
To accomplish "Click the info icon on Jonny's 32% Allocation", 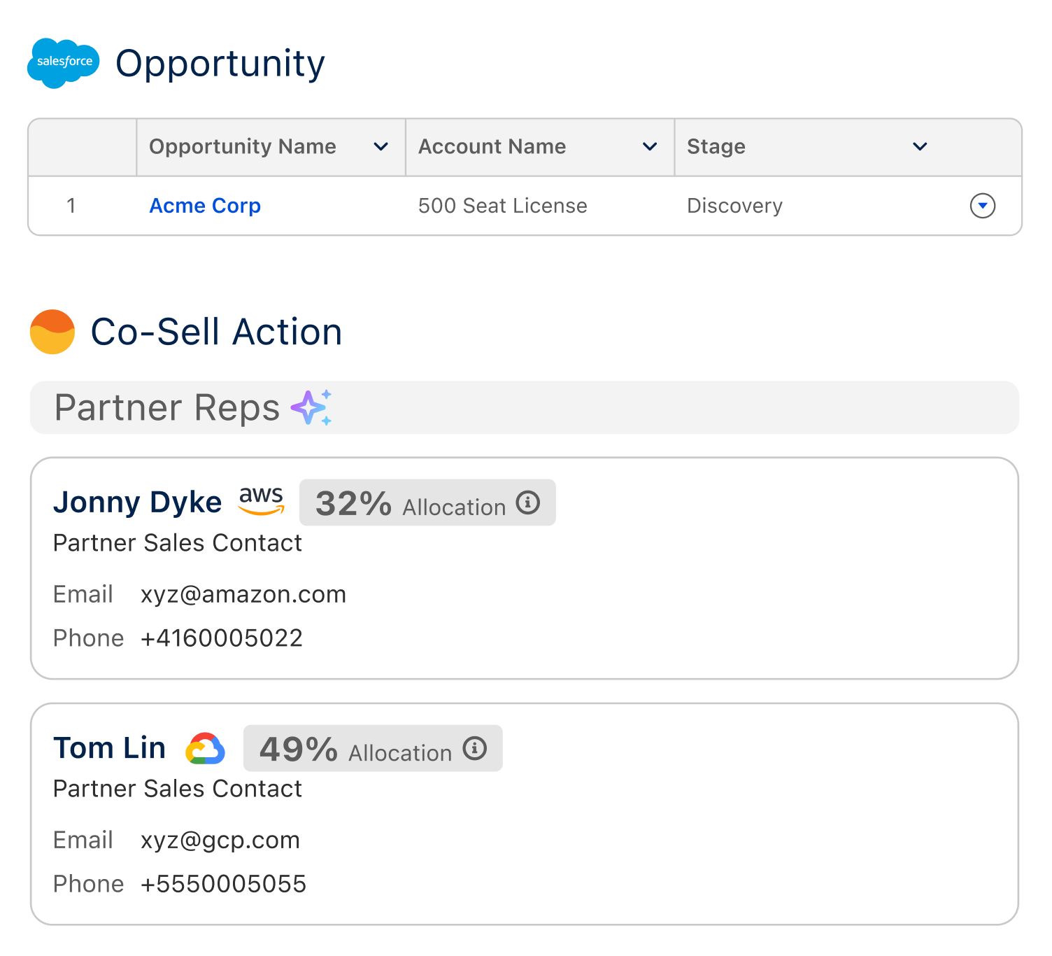I will 529,502.
